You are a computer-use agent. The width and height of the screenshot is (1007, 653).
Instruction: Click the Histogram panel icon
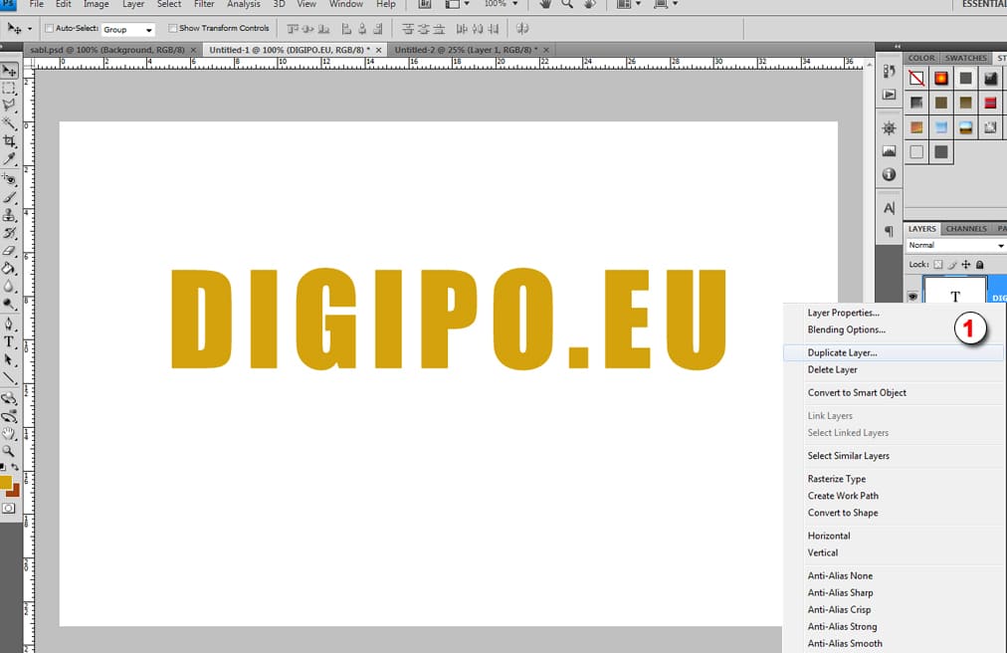point(889,151)
